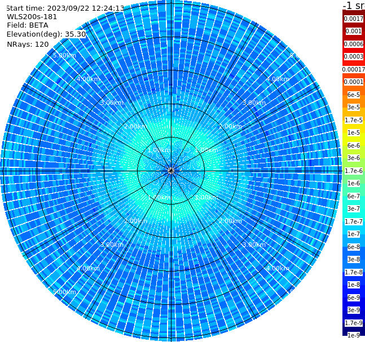Select the 6e-8 colorbar tick label

354,247
